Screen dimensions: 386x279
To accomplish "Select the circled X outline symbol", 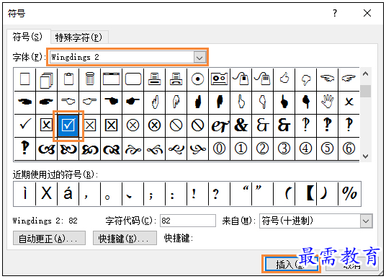I will tap(133, 125).
